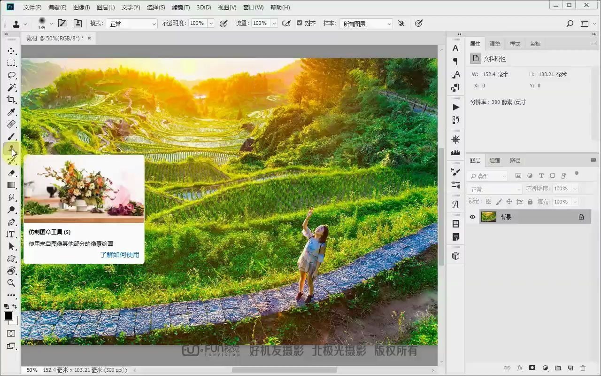Select the Eyedropper tool
Image resolution: width=601 pixels, height=376 pixels.
(x=11, y=112)
